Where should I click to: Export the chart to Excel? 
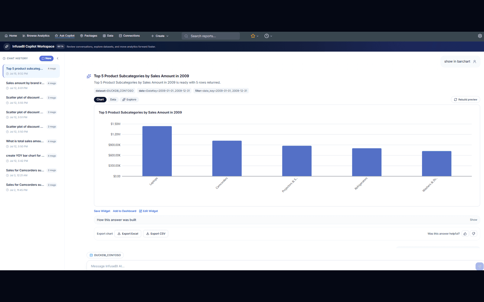tap(128, 234)
